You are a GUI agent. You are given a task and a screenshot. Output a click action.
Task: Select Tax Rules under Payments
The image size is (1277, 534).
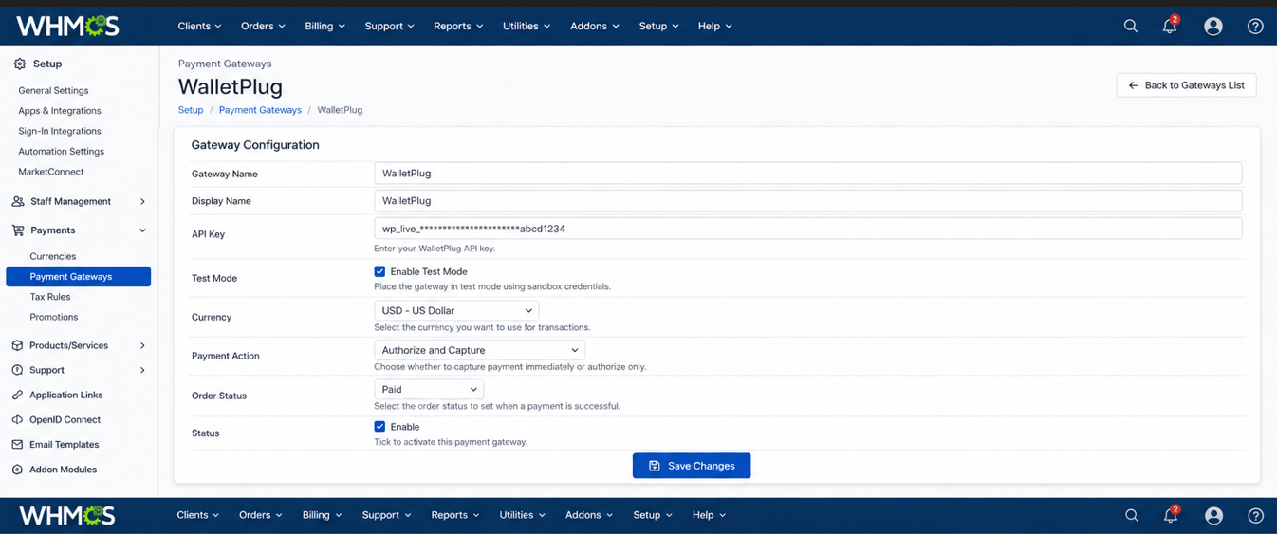[50, 297]
